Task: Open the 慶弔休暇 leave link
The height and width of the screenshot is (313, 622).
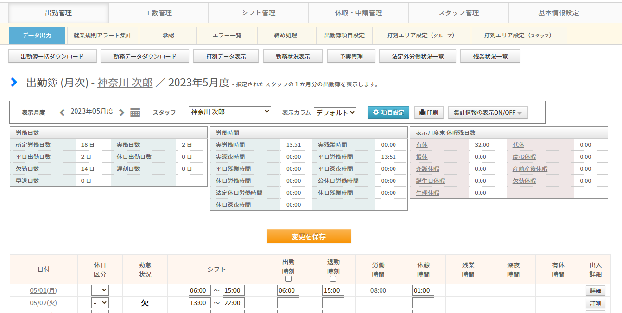Action: (x=524, y=157)
